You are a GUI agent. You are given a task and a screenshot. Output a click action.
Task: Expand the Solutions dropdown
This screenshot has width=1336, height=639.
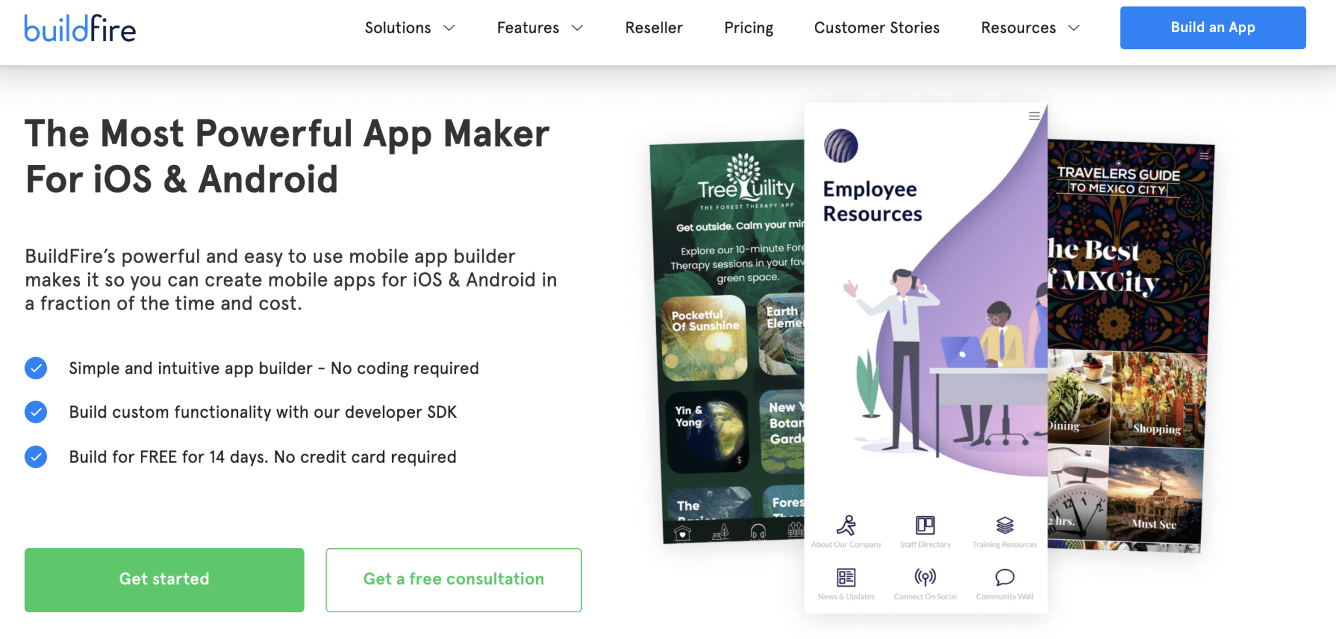point(409,27)
